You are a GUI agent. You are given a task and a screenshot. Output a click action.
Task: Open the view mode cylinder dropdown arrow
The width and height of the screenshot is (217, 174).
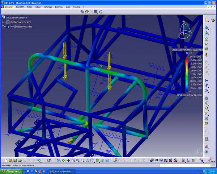[x=99, y=162]
